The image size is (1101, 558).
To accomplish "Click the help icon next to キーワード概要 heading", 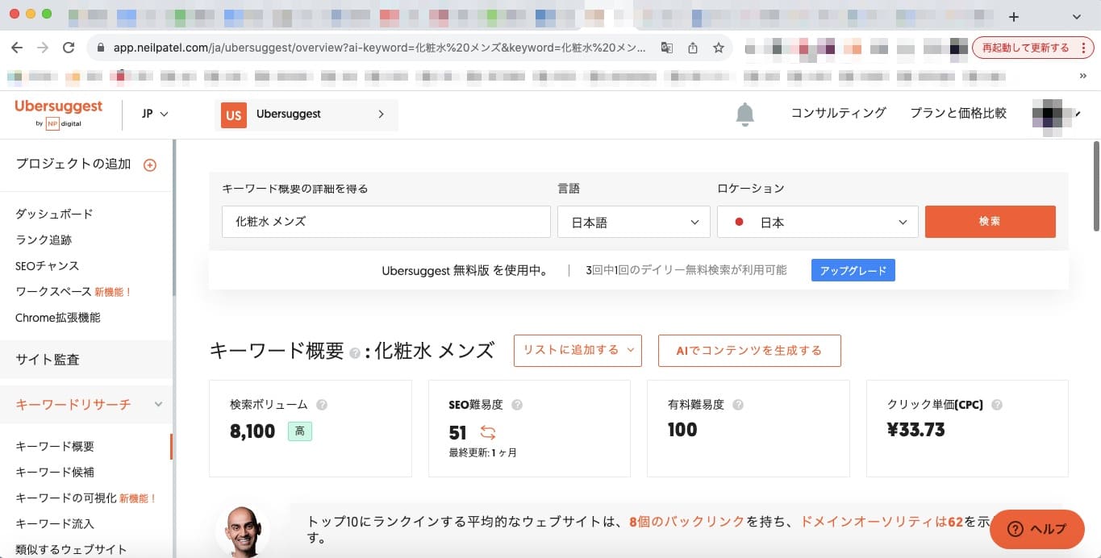I will (355, 353).
